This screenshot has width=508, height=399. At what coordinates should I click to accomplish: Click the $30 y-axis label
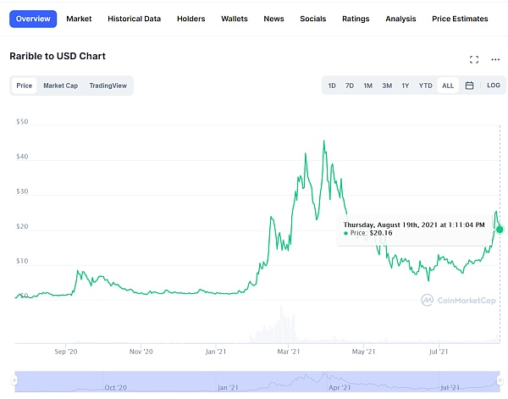pyautogui.click(x=22, y=191)
